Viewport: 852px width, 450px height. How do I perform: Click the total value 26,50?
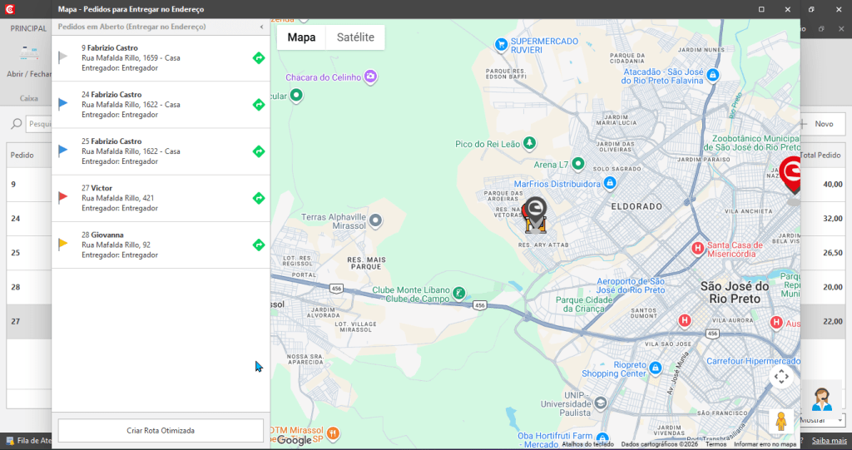[832, 253]
